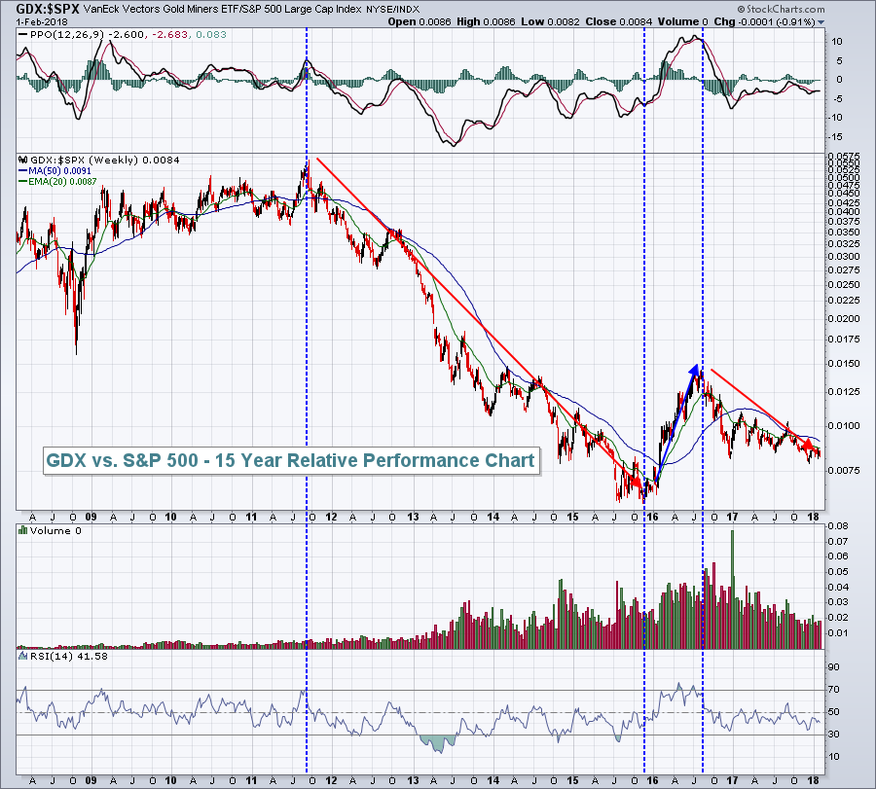Click the dashed vertical line at late 2011

coord(308,389)
